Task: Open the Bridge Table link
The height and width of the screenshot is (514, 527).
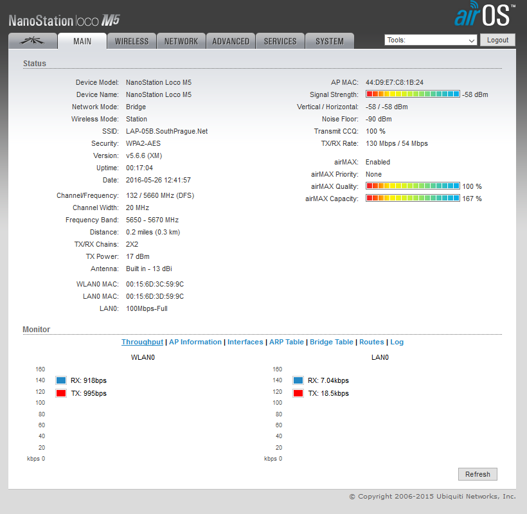Action: pos(332,342)
